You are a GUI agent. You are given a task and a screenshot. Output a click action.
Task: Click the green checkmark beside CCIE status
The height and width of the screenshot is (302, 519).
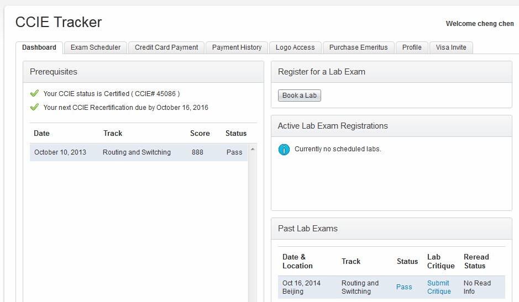click(x=34, y=93)
